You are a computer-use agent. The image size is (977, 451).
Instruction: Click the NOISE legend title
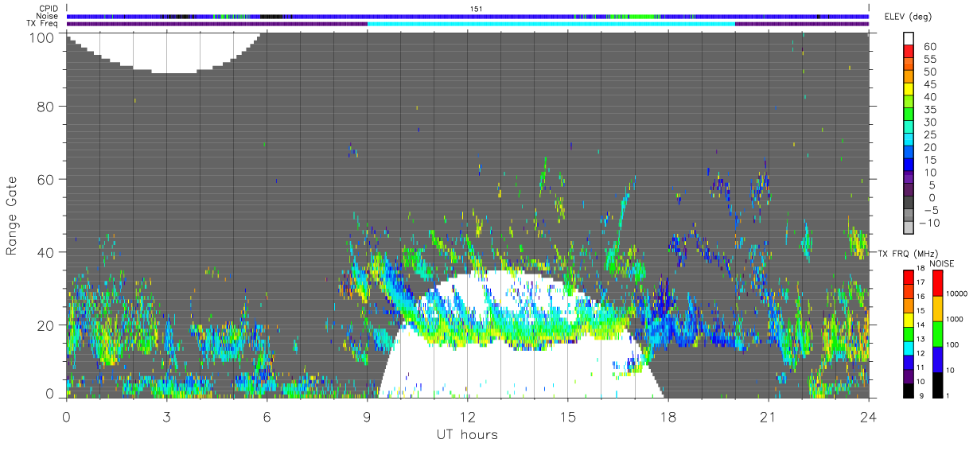pyautogui.click(x=942, y=263)
